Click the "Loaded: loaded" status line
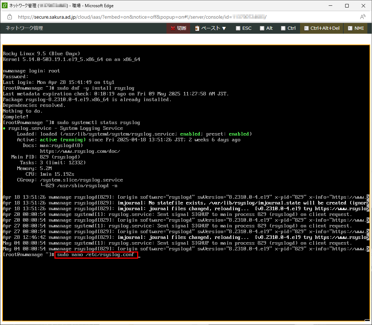 coord(134,134)
